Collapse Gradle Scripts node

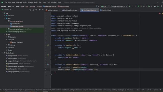pos(2,53)
